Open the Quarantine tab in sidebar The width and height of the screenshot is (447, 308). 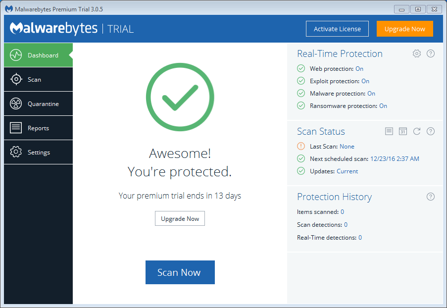point(38,104)
